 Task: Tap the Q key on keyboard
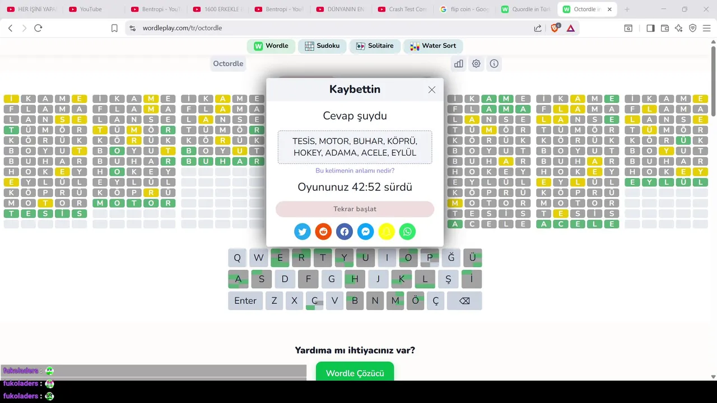[x=238, y=258]
